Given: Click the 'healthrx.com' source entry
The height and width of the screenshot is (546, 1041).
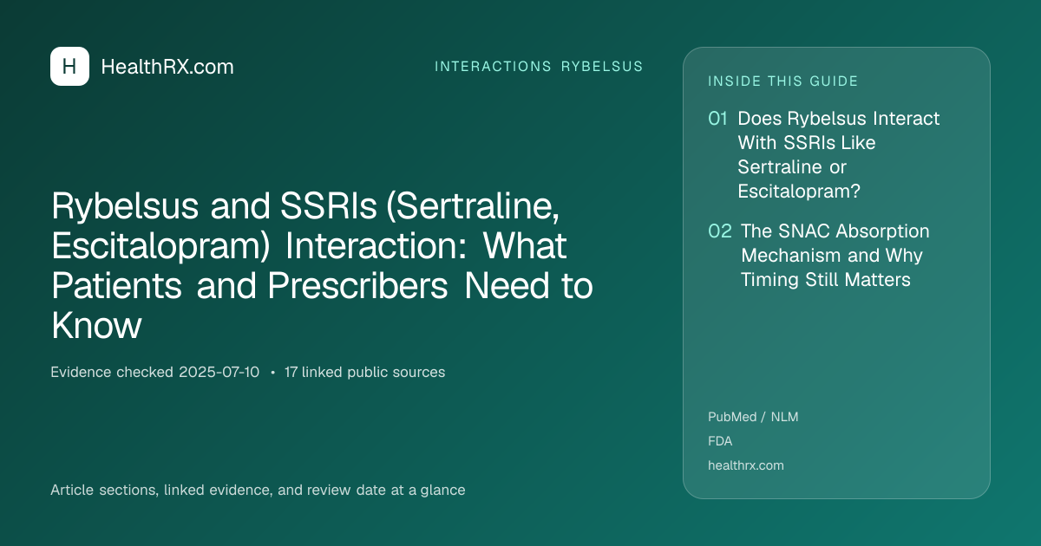Looking at the screenshot, I should point(746,465).
